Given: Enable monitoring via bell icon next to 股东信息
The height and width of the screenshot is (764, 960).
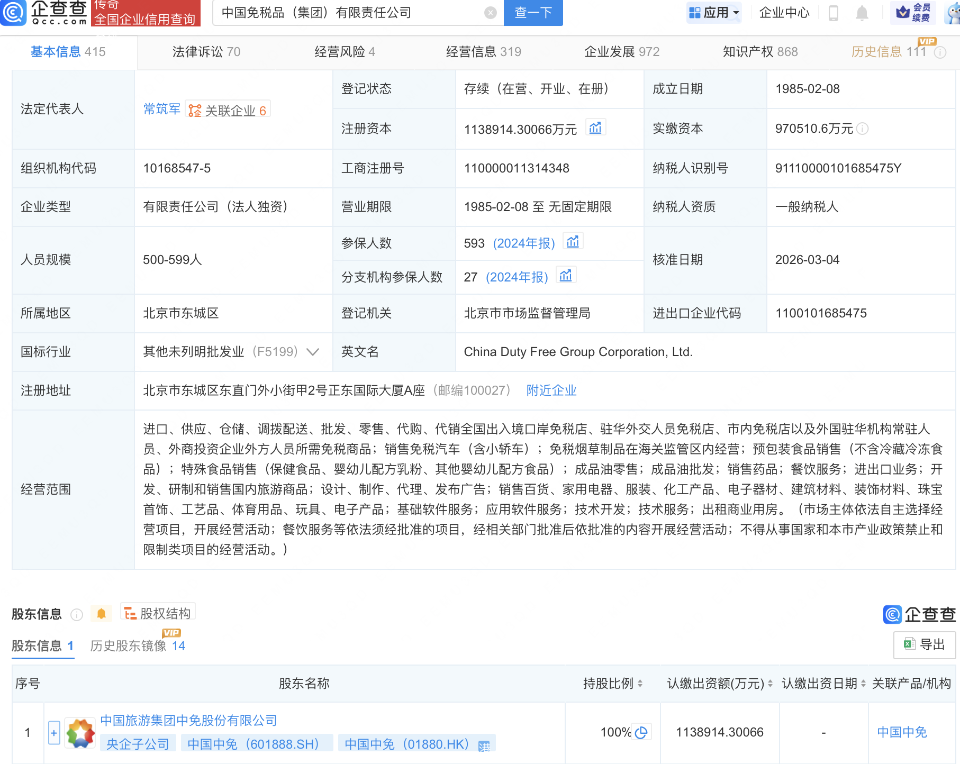Looking at the screenshot, I should click(x=102, y=613).
